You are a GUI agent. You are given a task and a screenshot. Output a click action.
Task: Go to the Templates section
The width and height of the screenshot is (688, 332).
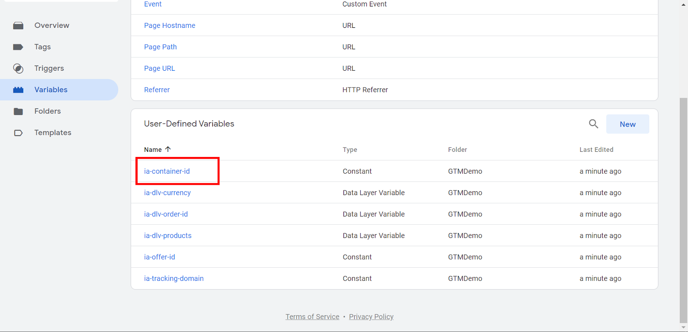click(x=53, y=133)
